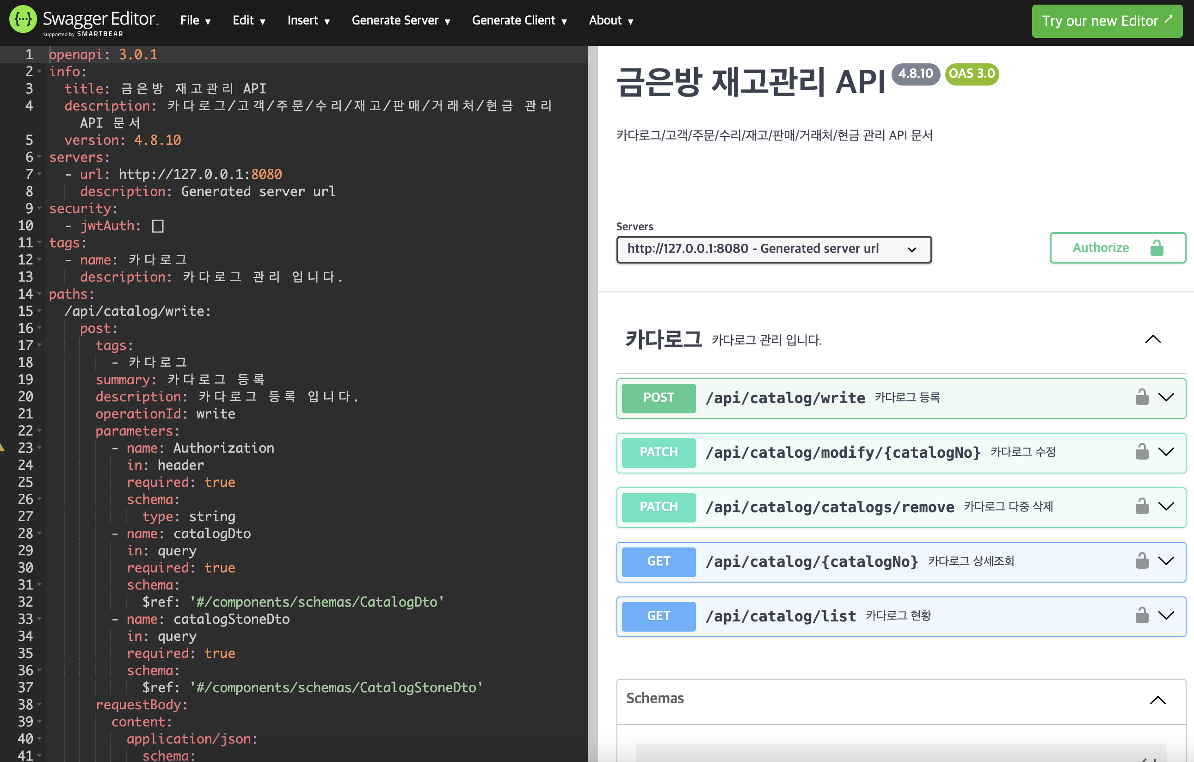Screen dimensions: 1194x762
Task: Click the 'url: http://127.0.0.1:8080' editor line
Action: (181, 174)
